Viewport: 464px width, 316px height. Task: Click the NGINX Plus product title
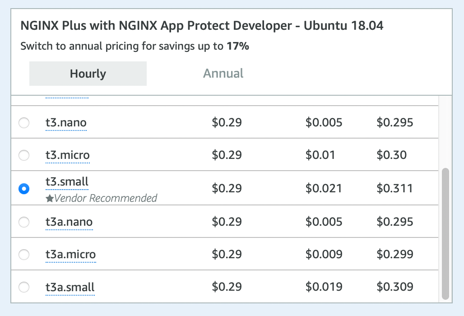click(x=202, y=26)
